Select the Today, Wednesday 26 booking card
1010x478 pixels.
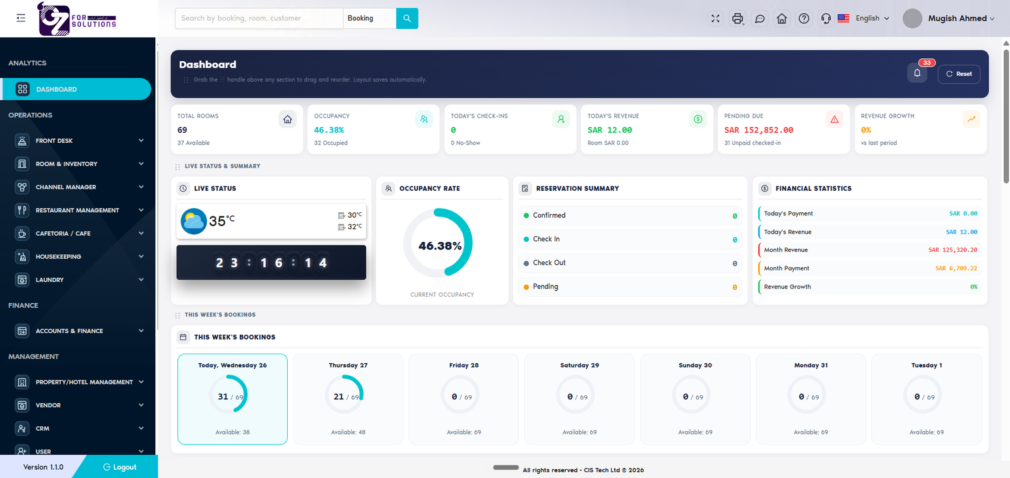[x=232, y=399]
